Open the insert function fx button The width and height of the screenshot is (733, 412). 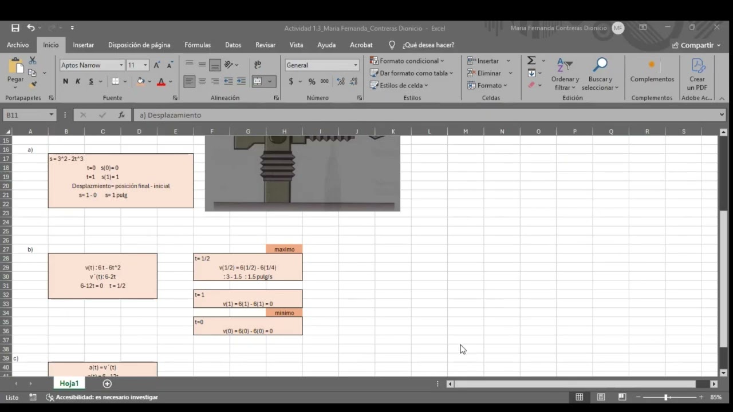pos(121,115)
